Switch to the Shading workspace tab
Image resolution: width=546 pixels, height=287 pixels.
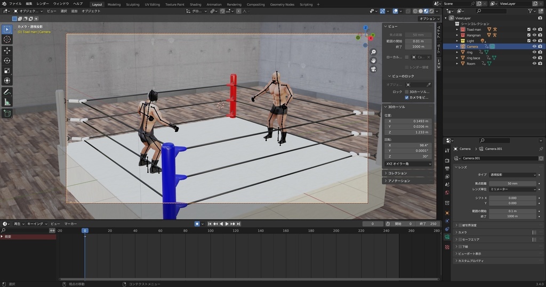[195, 4]
